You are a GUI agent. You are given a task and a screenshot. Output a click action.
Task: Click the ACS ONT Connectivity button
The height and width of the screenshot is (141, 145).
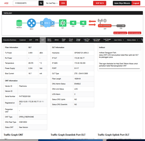(x=120, y=33)
